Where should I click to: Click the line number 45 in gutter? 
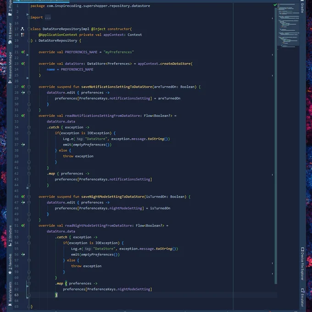(x=17, y=191)
